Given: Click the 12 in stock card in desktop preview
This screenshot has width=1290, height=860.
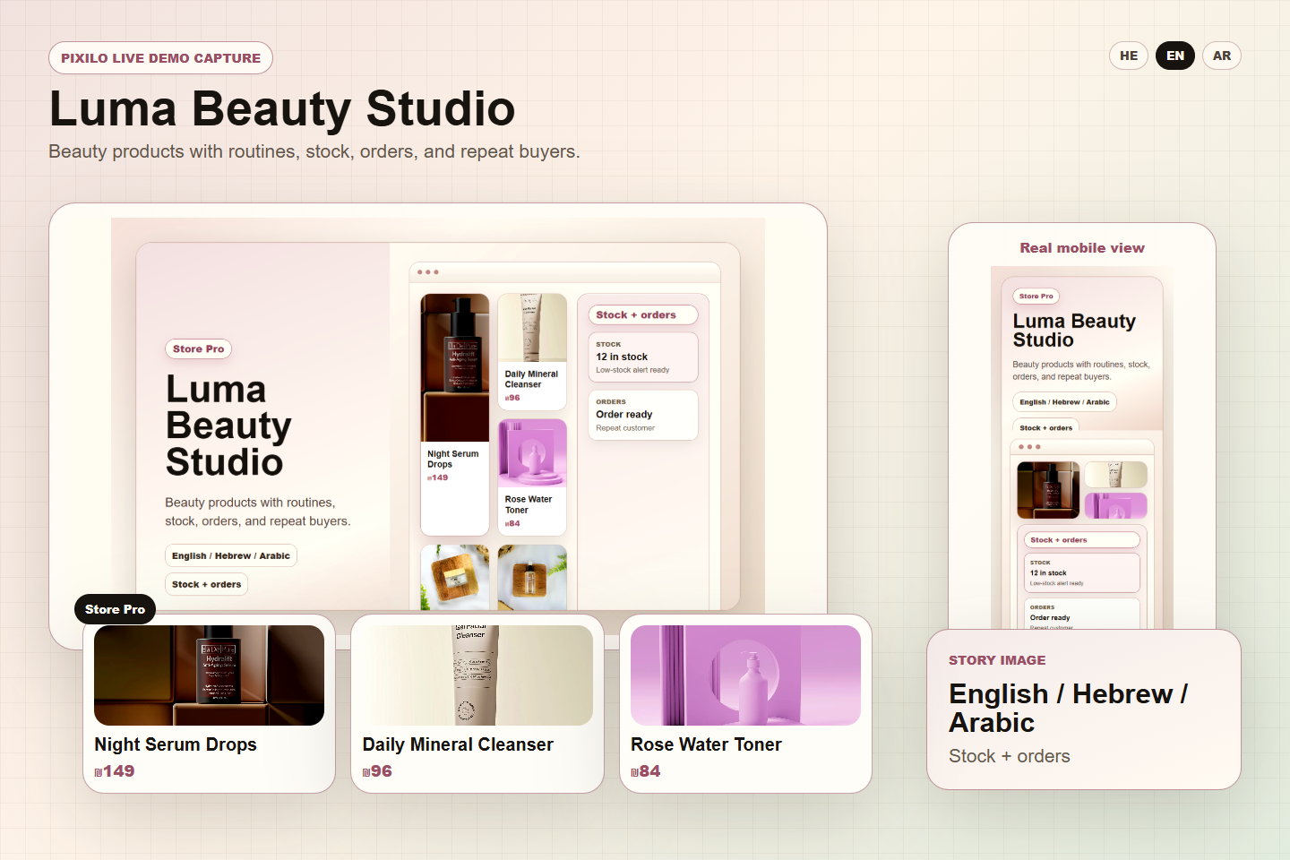Looking at the screenshot, I should coord(642,357).
